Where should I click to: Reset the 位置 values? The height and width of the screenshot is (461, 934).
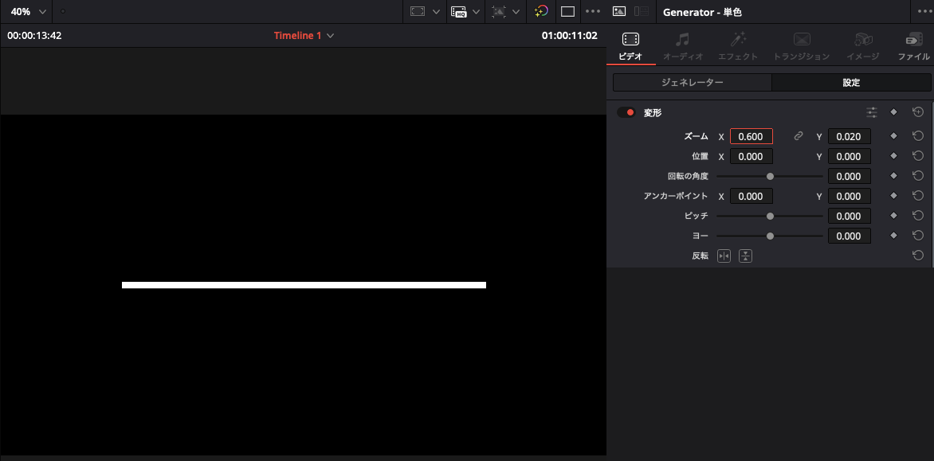click(x=918, y=156)
